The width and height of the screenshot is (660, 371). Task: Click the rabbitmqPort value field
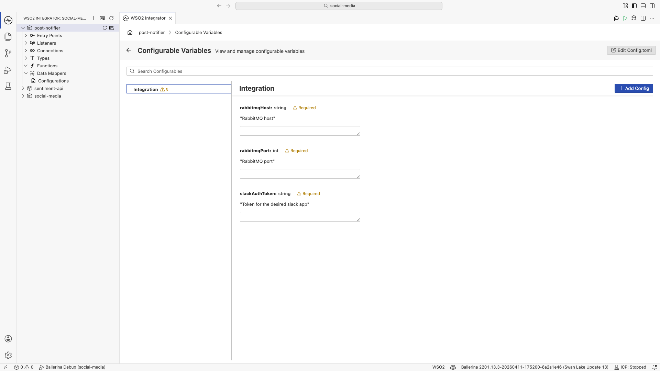(300, 174)
